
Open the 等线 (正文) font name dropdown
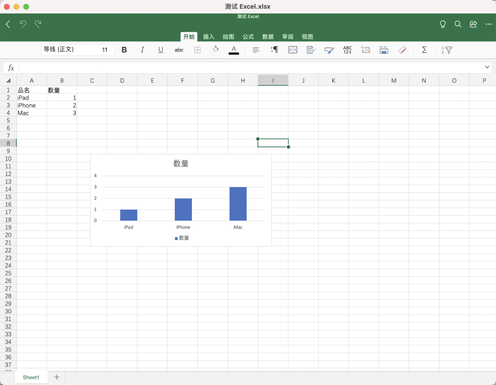coord(67,50)
